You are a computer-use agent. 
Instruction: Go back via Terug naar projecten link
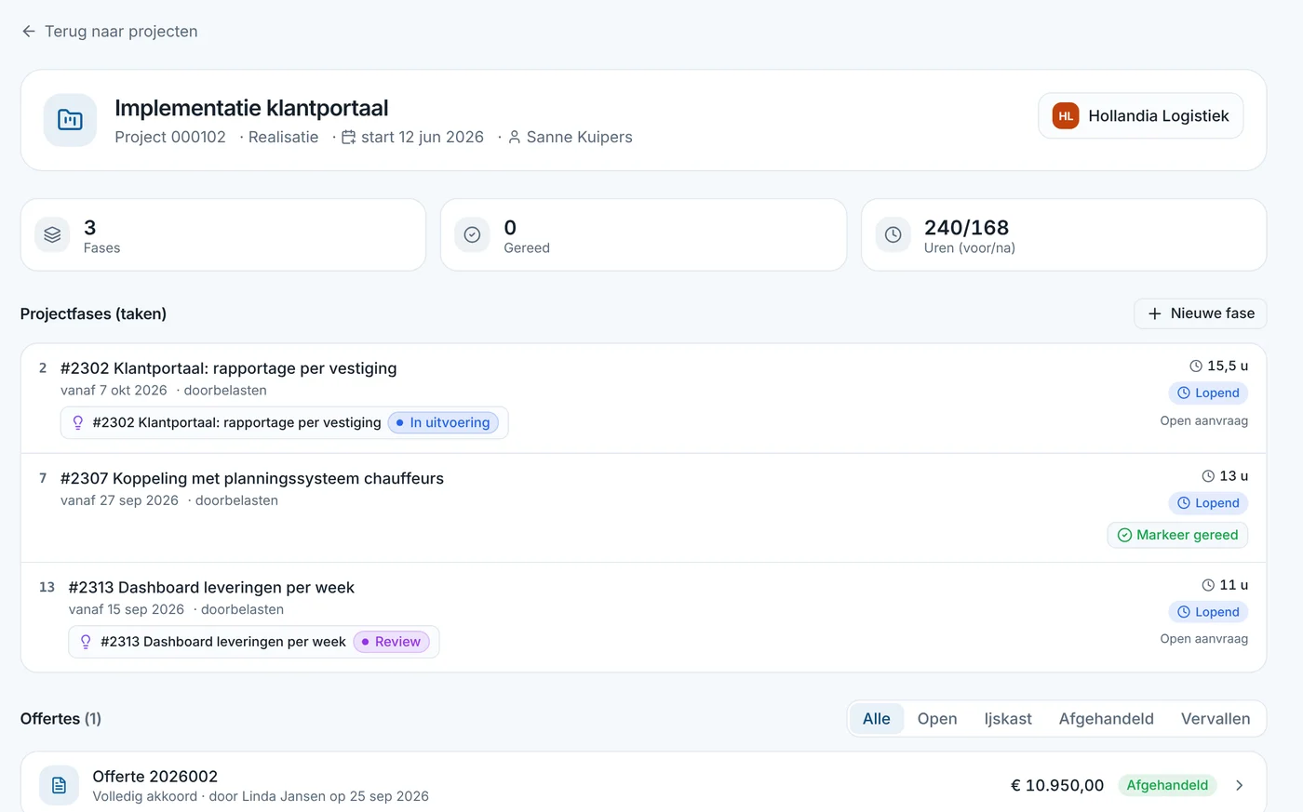pos(110,32)
